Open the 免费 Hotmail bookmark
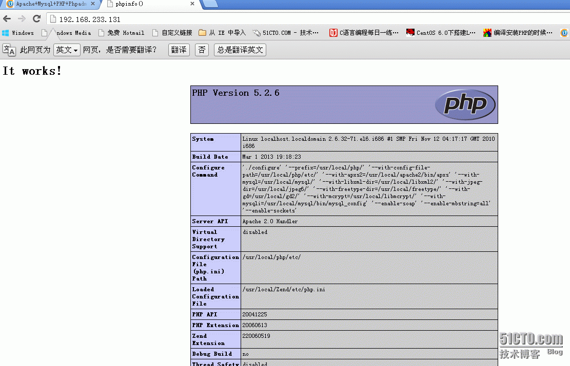Screen dimensions: 570x366 (x=122, y=33)
